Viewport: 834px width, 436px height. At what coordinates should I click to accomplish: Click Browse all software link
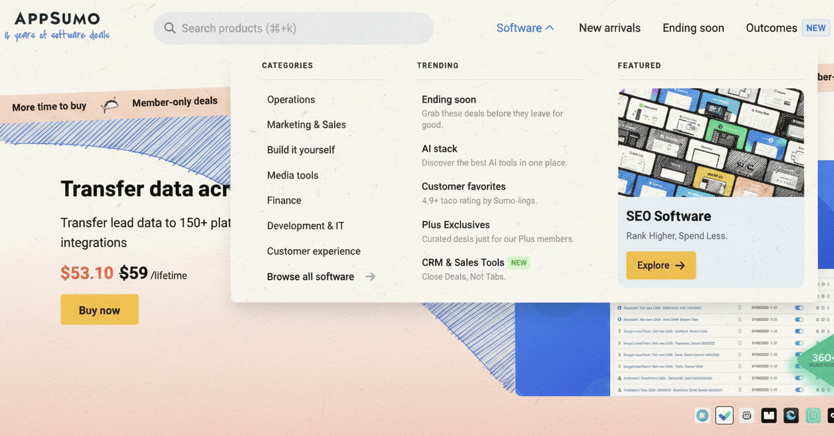(x=321, y=277)
